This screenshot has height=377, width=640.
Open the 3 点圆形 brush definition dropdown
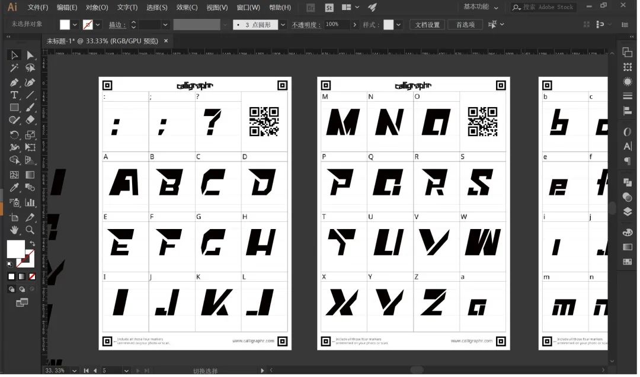click(x=283, y=24)
